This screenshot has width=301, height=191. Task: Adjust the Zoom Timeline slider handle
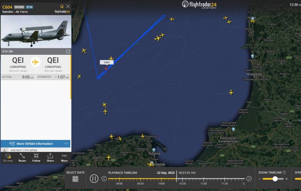(x=275, y=179)
